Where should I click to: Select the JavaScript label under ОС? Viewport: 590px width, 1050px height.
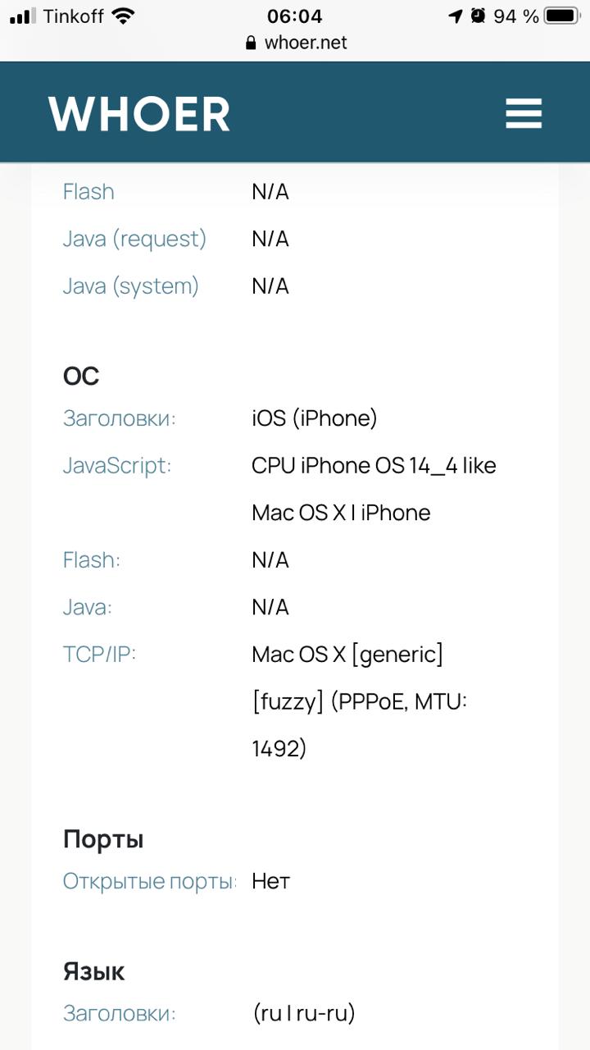117,466
